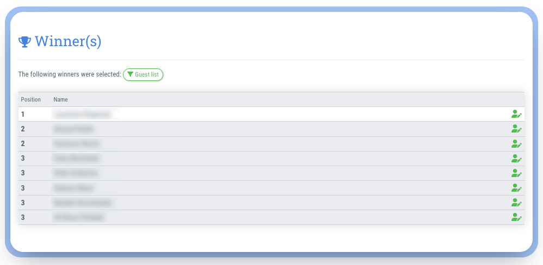Open the Guest list filter button
Image resolution: width=543 pixels, height=265 pixels.
143,74
